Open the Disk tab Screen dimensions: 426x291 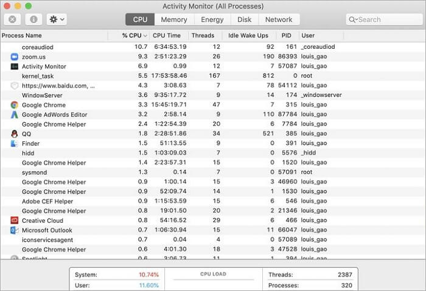(245, 19)
